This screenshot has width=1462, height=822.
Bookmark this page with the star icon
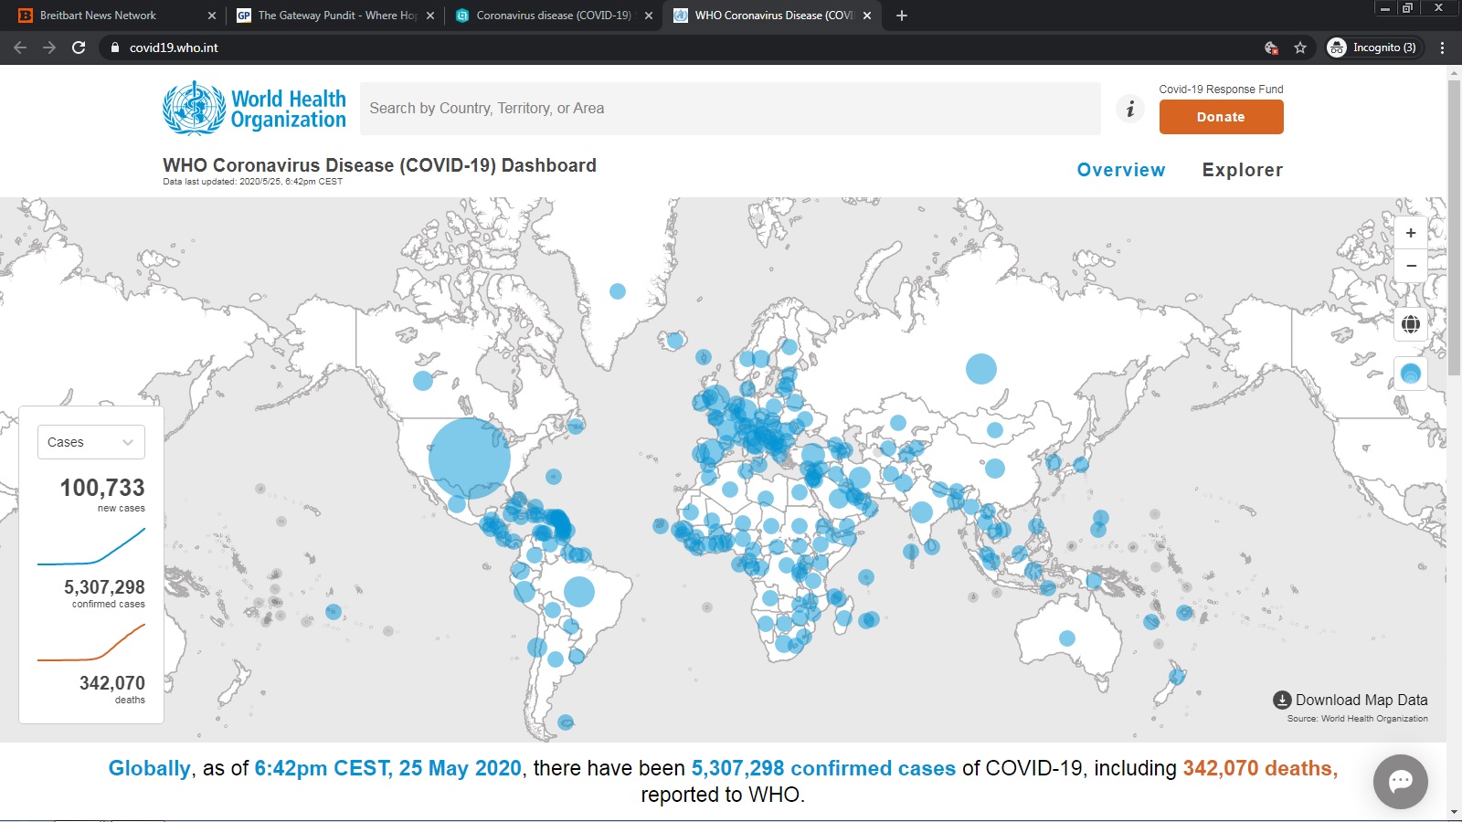(x=1300, y=47)
